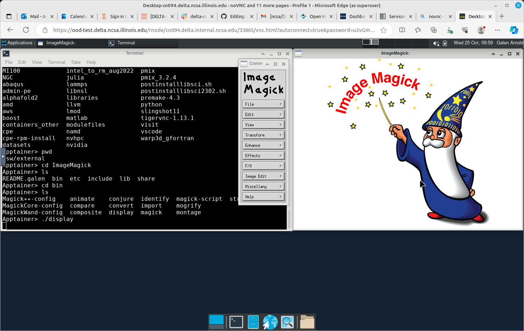Viewport: 524px width, 331px height.
Task: Open the web browser globe icon in dock
Action: point(270,322)
